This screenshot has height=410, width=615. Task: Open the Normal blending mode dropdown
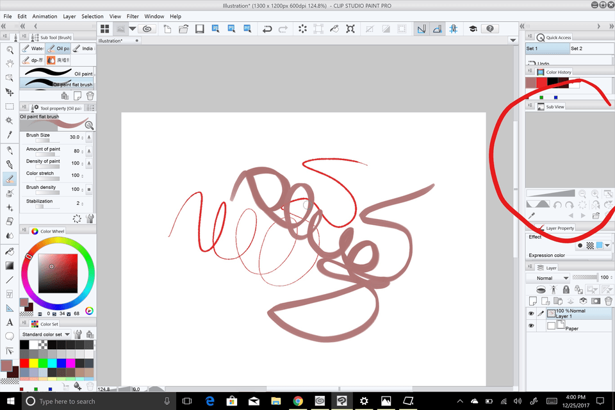(548, 278)
